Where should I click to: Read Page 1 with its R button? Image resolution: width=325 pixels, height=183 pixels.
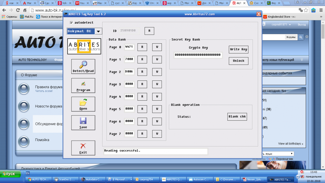(142, 59)
